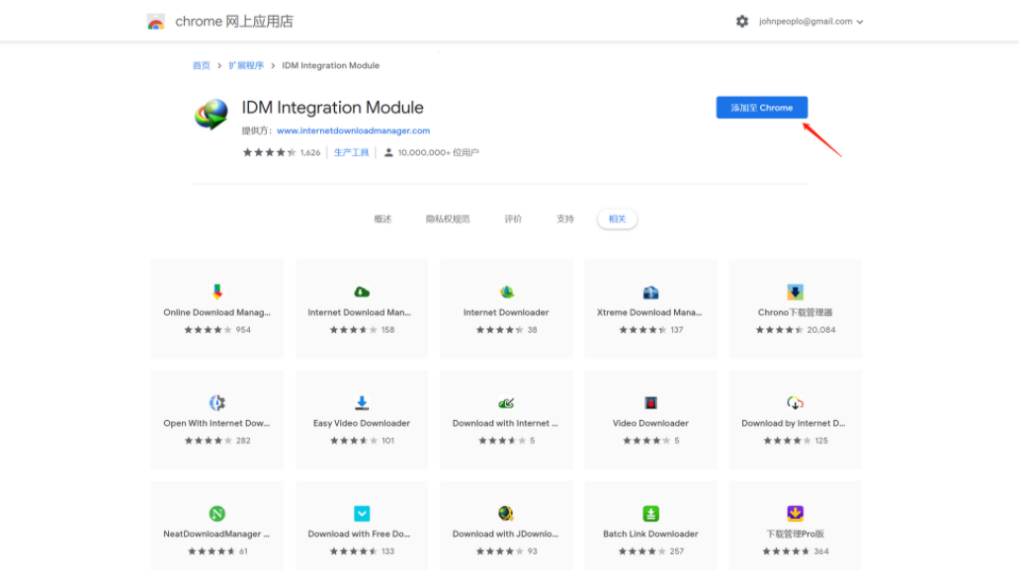Image resolution: width=1019 pixels, height=579 pixels.
Task: Click the user count person icon
Action: [x=388, y=153]
